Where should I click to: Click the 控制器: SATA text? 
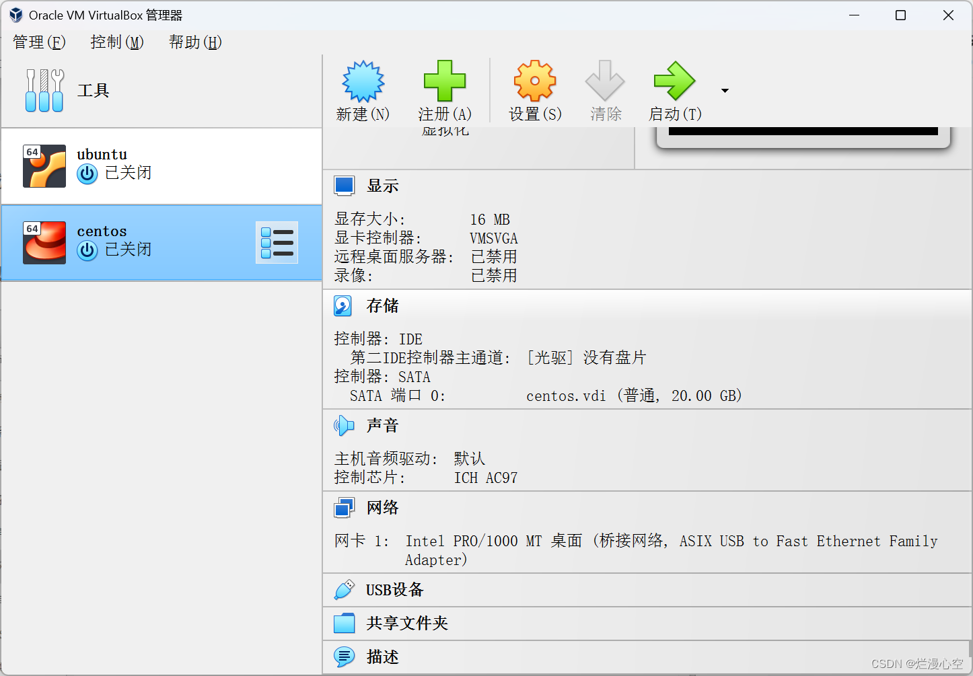click(x=382, y=377)
